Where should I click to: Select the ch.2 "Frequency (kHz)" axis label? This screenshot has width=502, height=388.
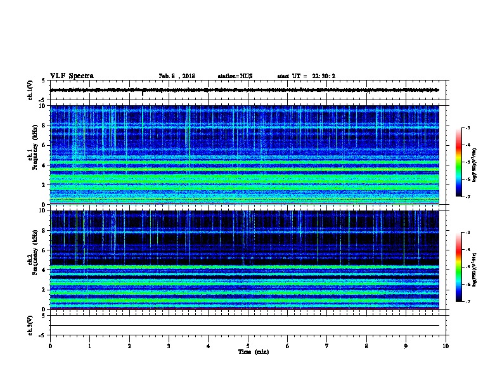(35, 252)
